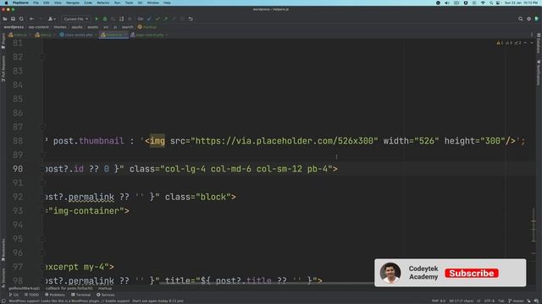The image size is (542, 304).
Task: Click the master git branch status widget
Action: [x=516, y=301]
